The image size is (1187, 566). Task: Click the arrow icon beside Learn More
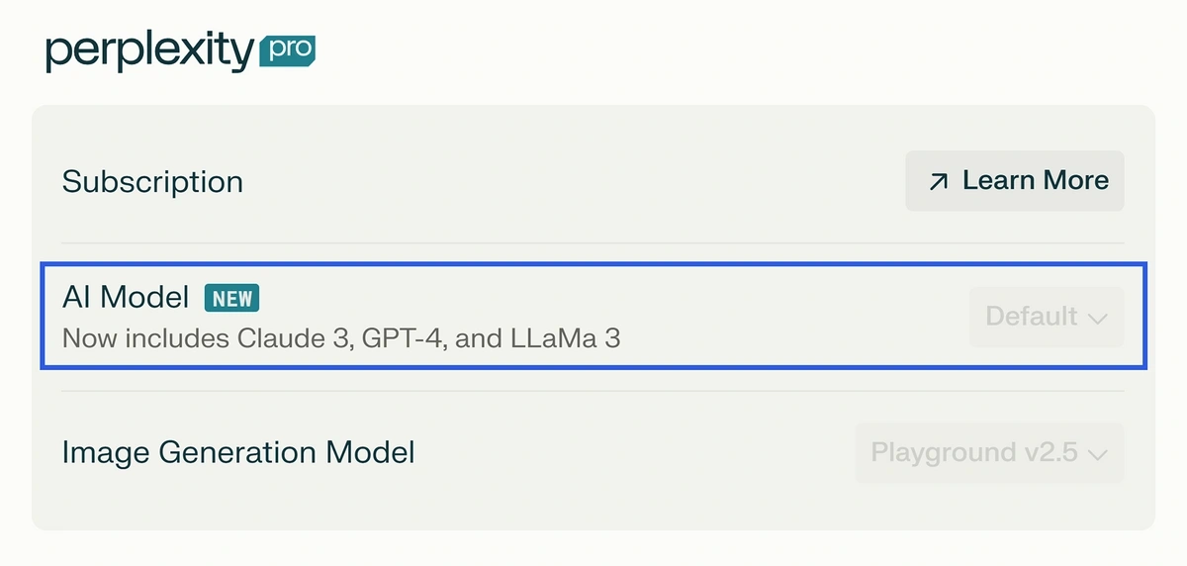coord(939,181)
